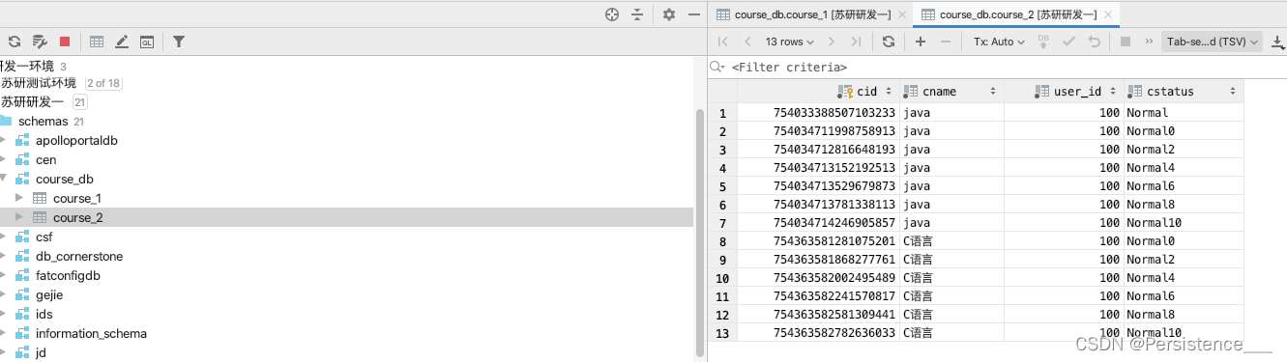Viewport: 1287px width, 362px height.
Task: Click the Normal8 cell in row 6
Action: point(1184,205)
